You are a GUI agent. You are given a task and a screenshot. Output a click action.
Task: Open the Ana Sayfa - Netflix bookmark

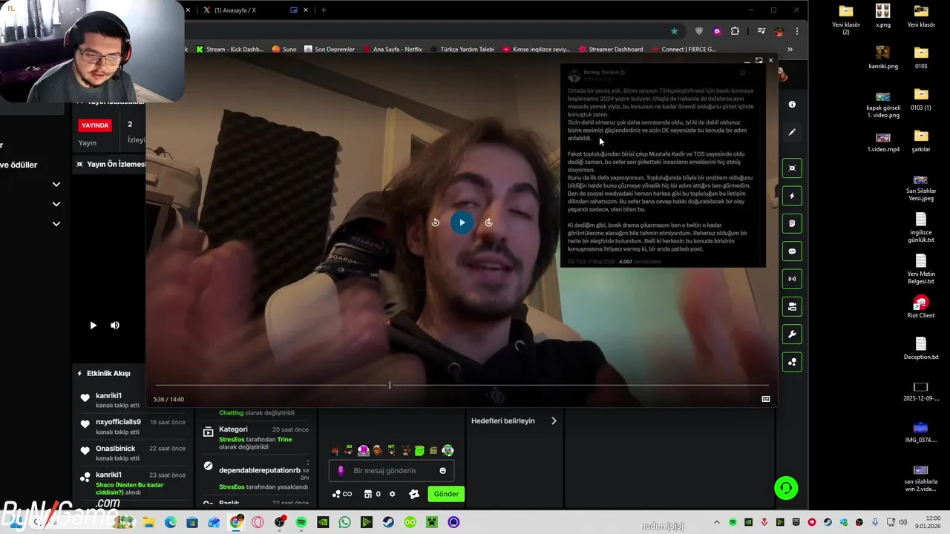(x=393, y=49)
